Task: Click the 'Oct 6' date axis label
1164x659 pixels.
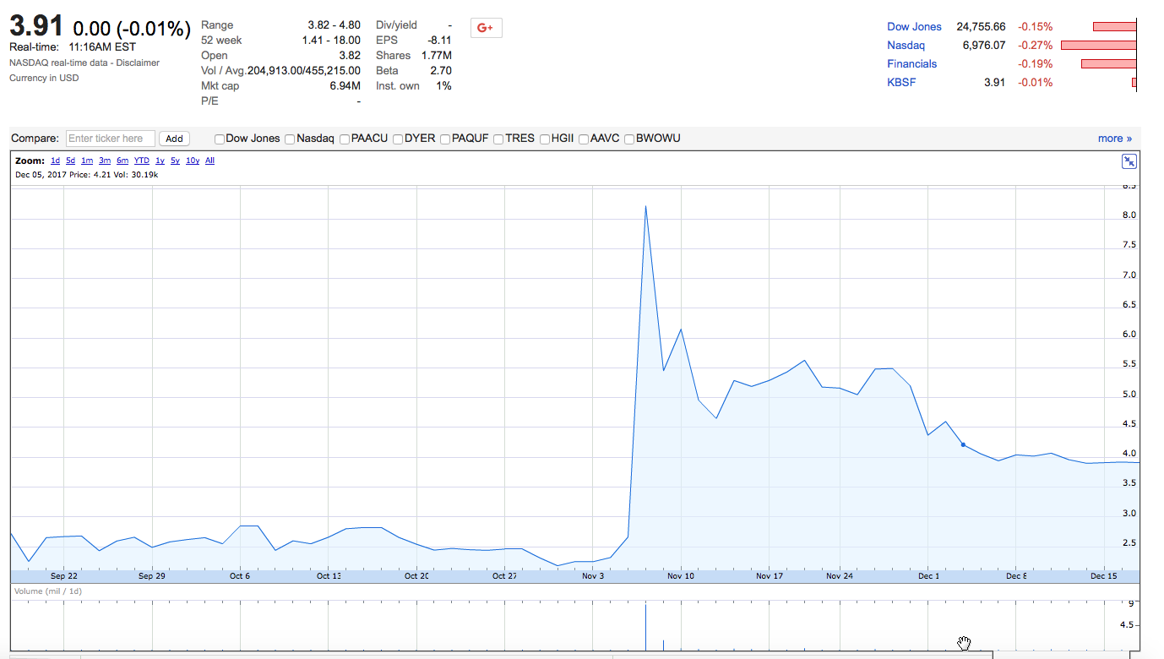Action: (x=240, y=576)
